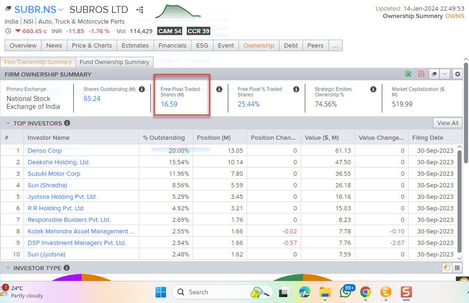Collapse the Top Investors section
Screen dimensions: 469x303
coord(8,123)
